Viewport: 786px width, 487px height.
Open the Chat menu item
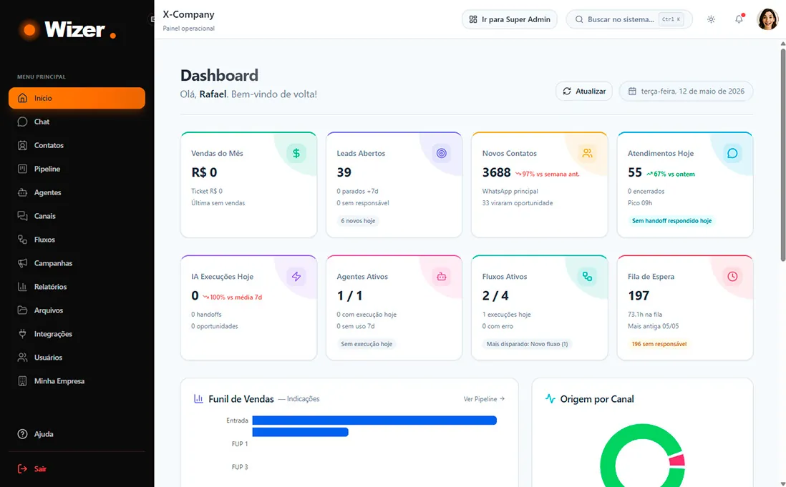(77, 122)
